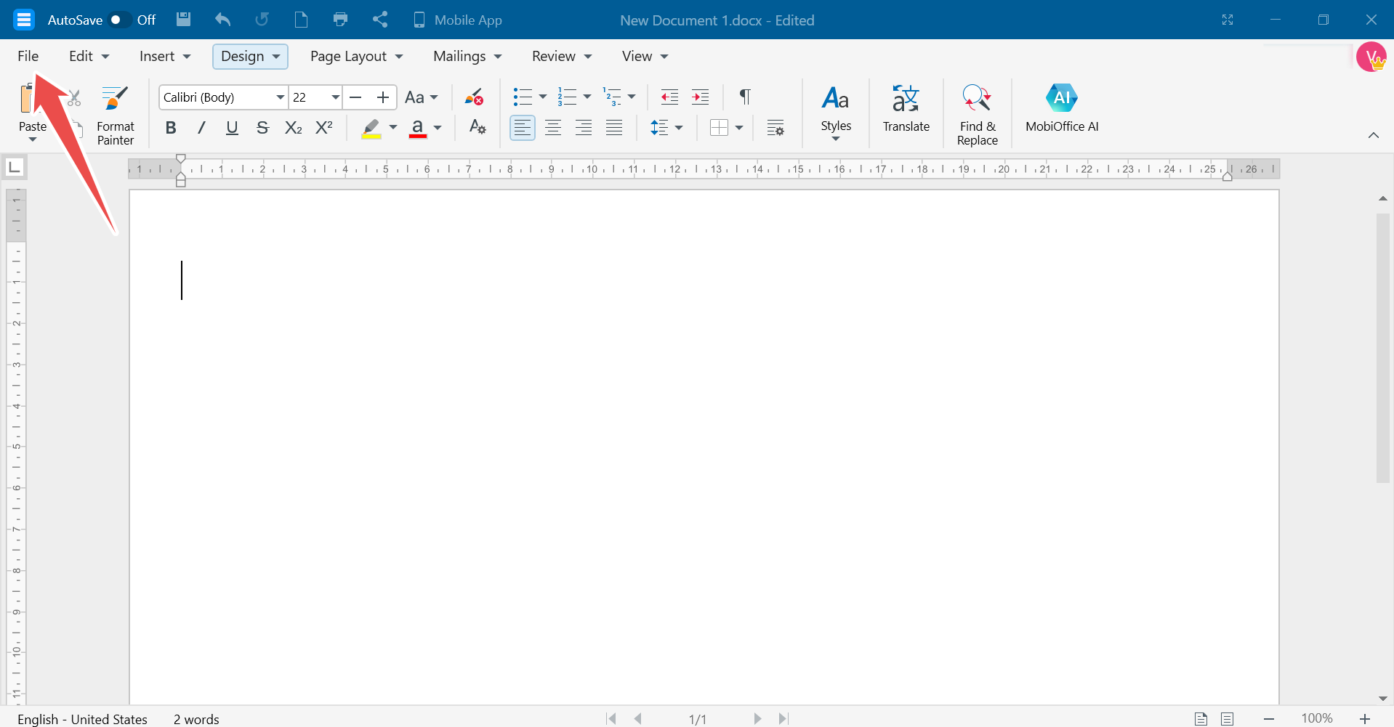Open paragraph settings icon

775,128
